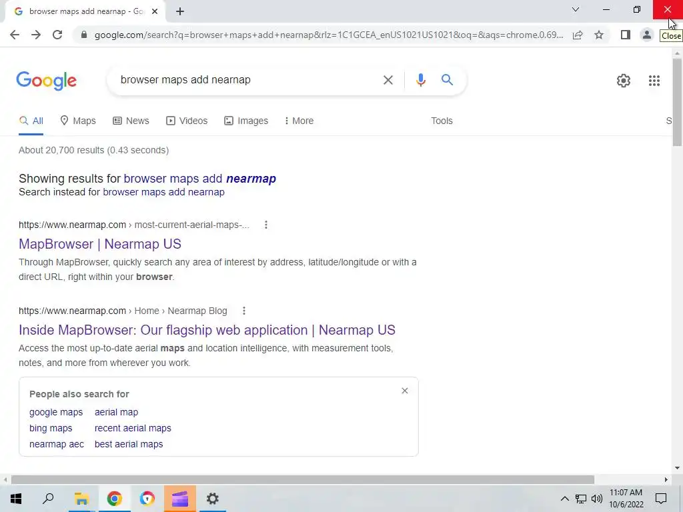Bookmark this page with the star icon

pyautogui.click(x=599, y=35)
